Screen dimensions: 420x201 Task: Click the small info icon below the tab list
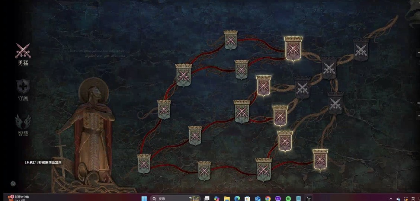13,184
